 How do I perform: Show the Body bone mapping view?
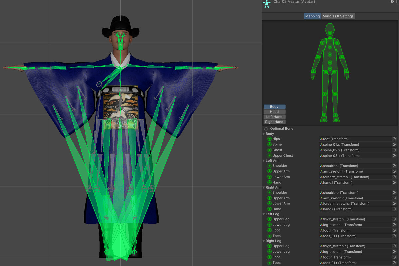click(x=274, y=107)
